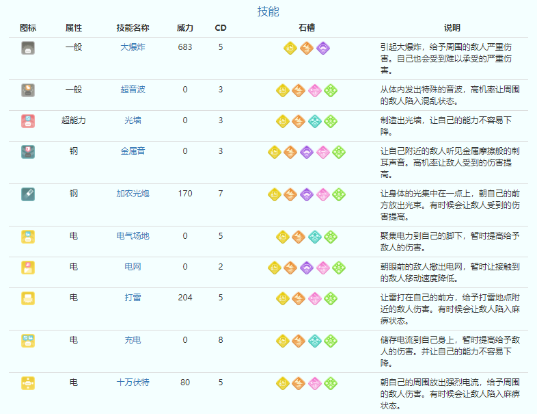Viewport: 537px width, 414px height.
Task: Open the 金属音 skill link
Action: (133, 151)
